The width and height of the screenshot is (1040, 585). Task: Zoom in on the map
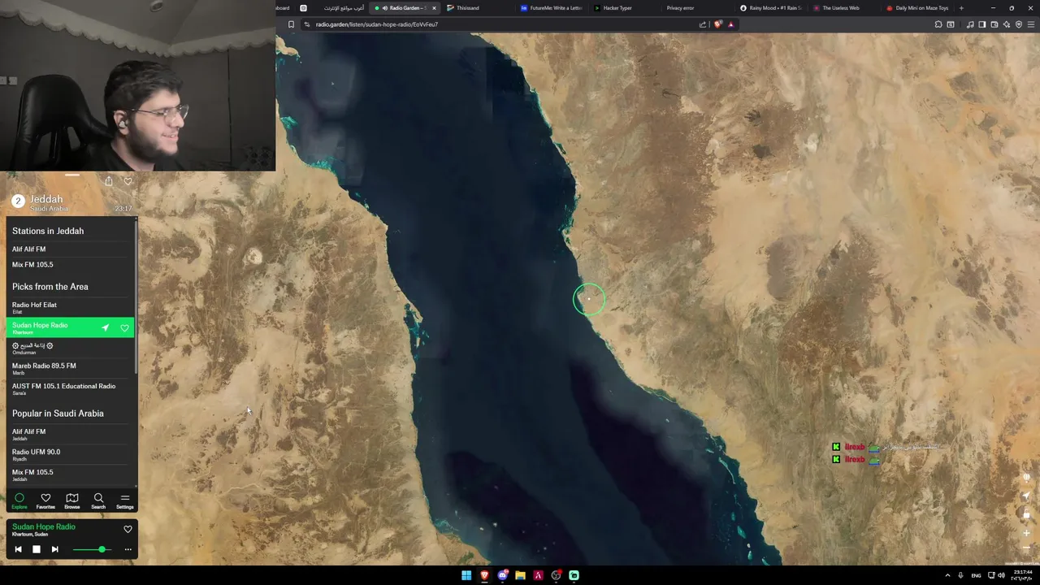coord(1026,533)
